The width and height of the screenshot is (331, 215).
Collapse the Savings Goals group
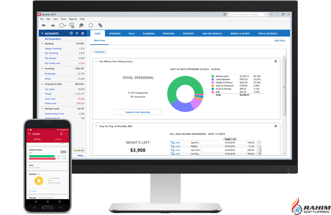pos(42,109)
